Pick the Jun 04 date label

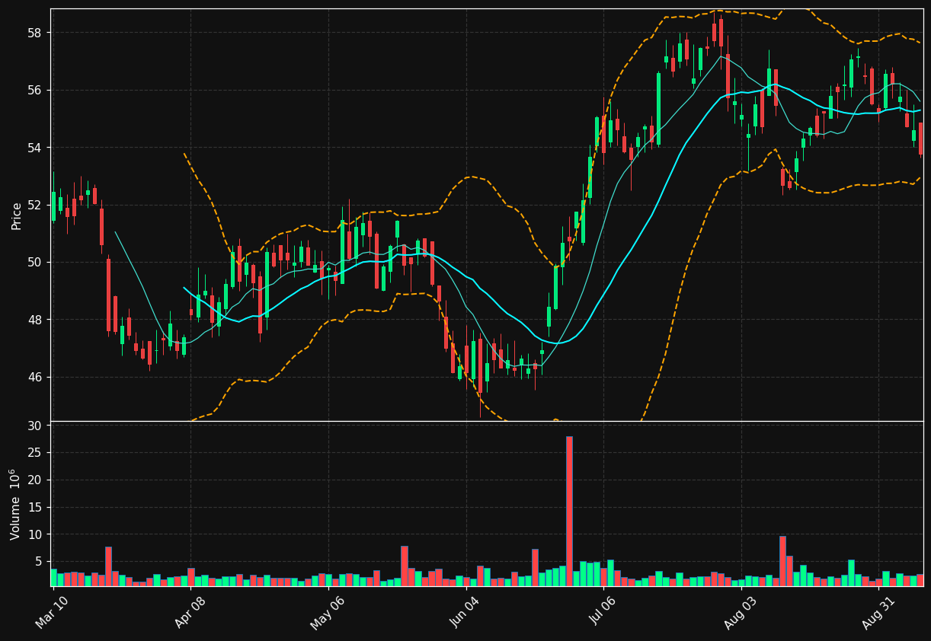click(x=465, y=613)
